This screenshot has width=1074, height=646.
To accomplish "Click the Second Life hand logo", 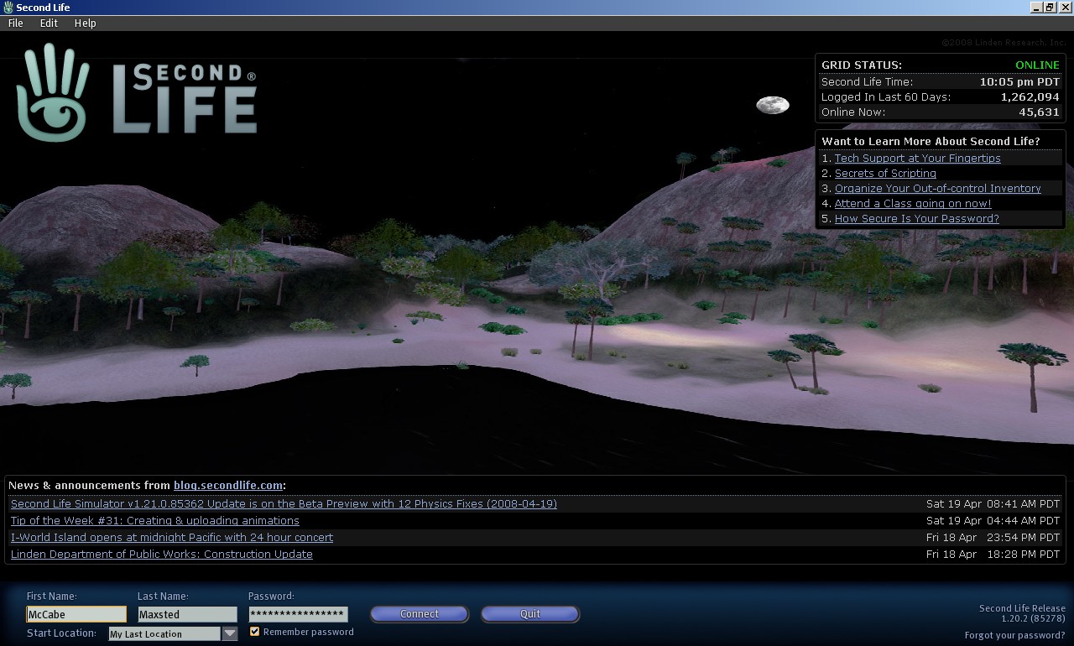I will (52, 92).
